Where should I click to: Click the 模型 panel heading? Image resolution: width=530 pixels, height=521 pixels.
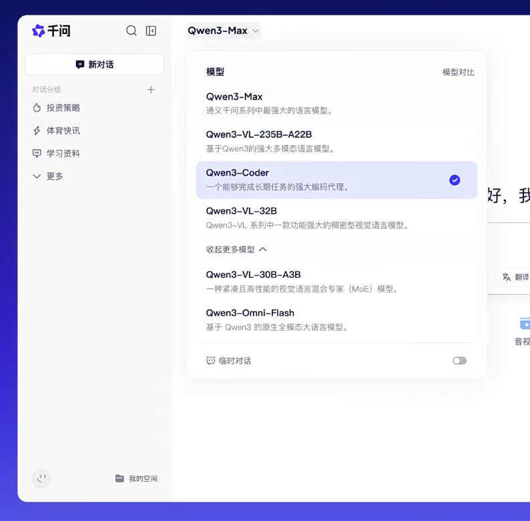pos(216,71)
